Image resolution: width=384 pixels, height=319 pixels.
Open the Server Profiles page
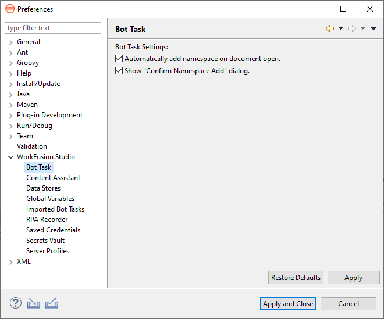[48, 251]
